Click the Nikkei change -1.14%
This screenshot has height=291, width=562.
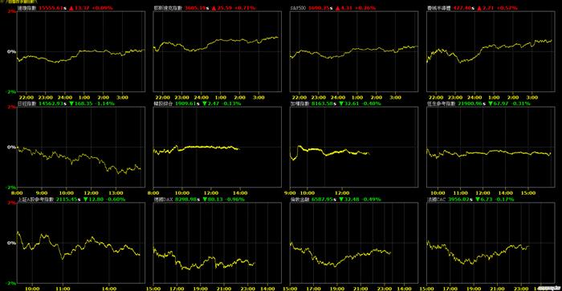click(x=104, y=103)
